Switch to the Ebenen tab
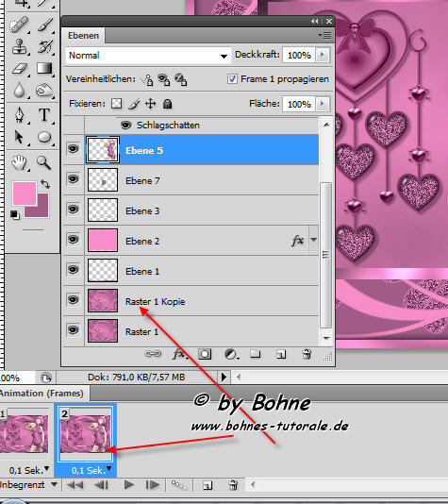The width and height of the screenshot is (448, 504). click(83, 35)
